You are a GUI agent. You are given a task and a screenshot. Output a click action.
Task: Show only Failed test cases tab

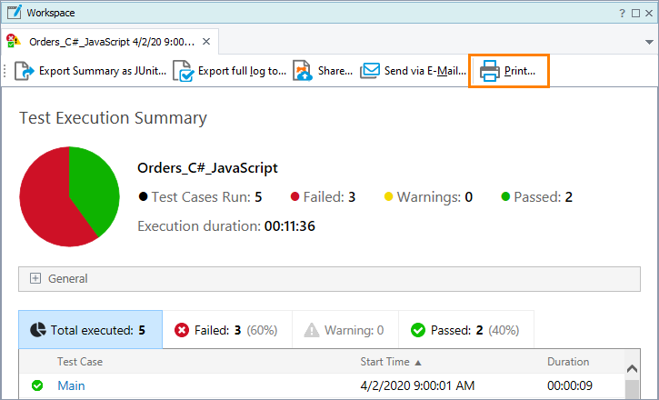(226, 330)
